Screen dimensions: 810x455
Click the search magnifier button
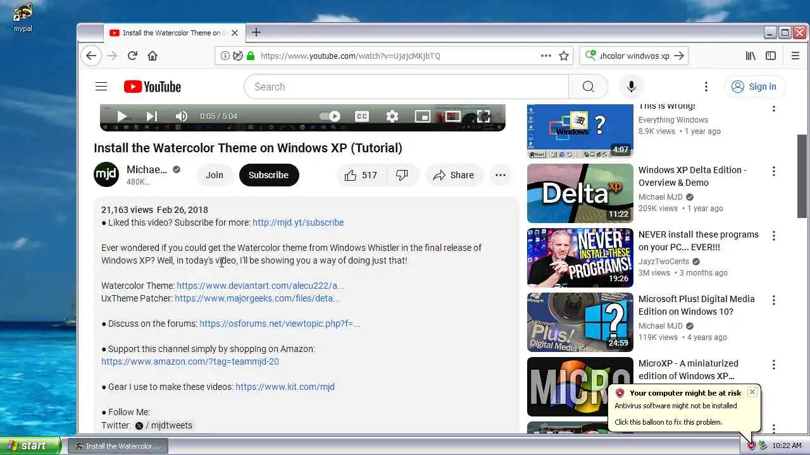(x=588, y=87)
